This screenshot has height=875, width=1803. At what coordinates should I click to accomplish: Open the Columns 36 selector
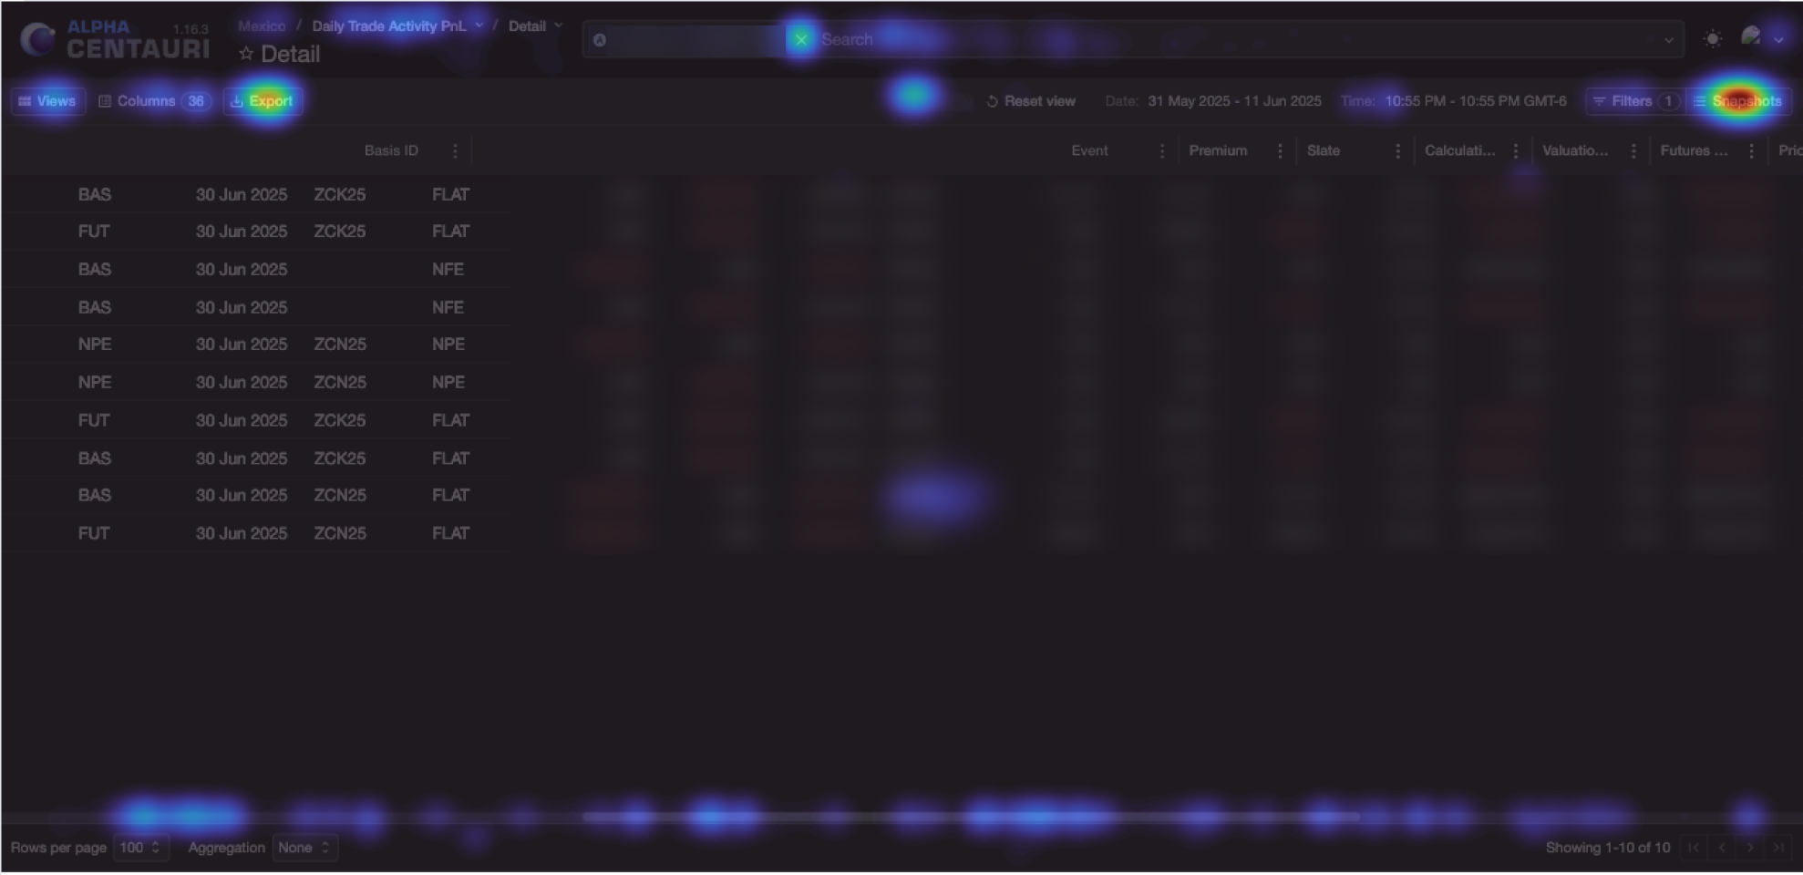click(x=154, y=101)
